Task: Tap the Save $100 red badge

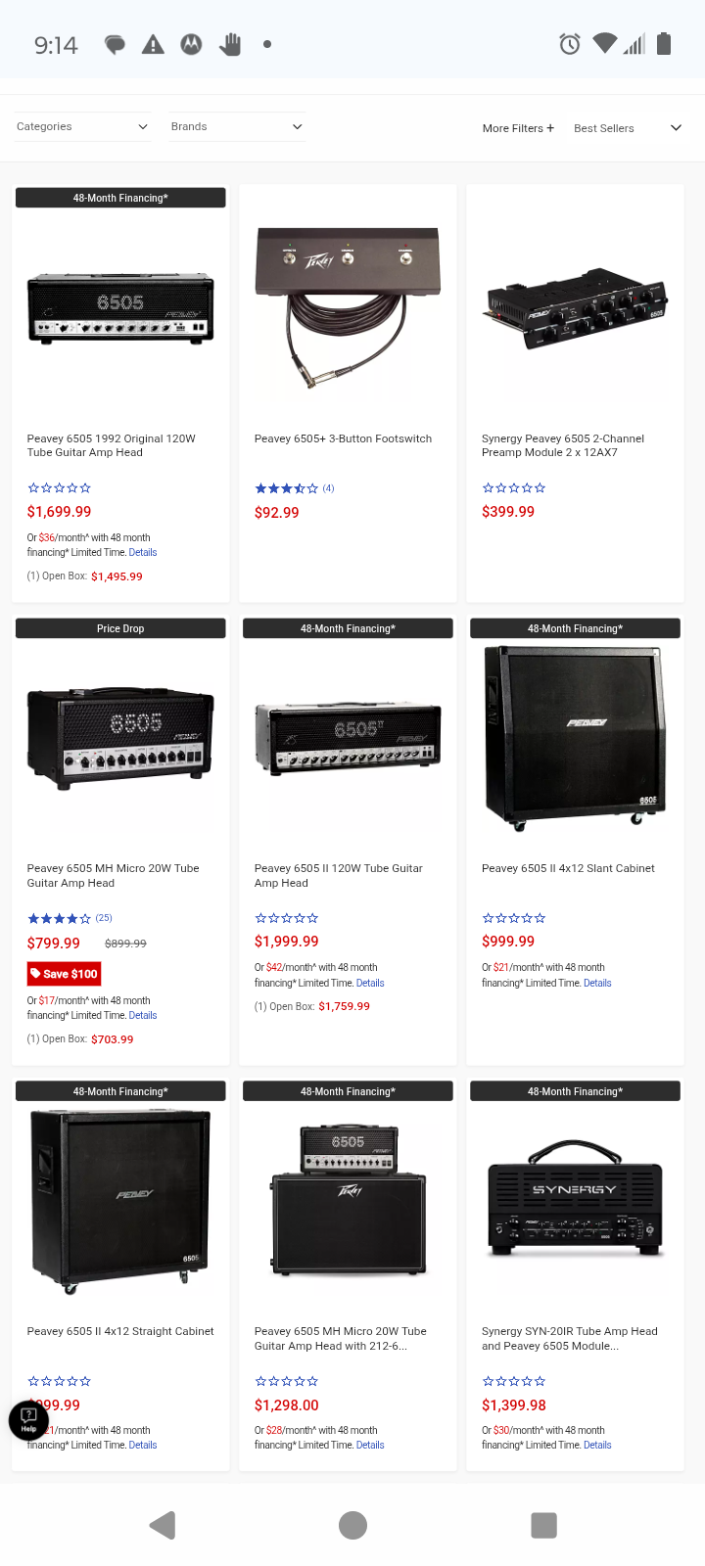Action: tap(64, 974)
